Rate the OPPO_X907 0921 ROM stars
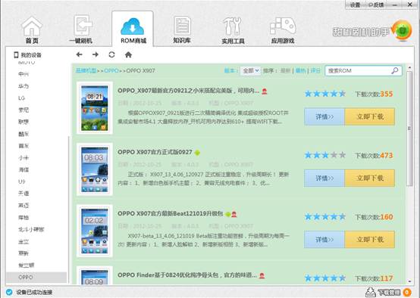420x298 pixels. click(x=325, y=94)
